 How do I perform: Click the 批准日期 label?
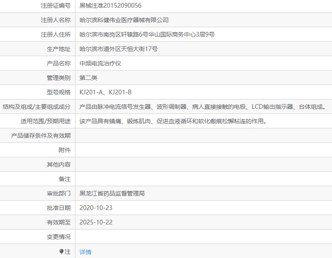pos(59,208)
